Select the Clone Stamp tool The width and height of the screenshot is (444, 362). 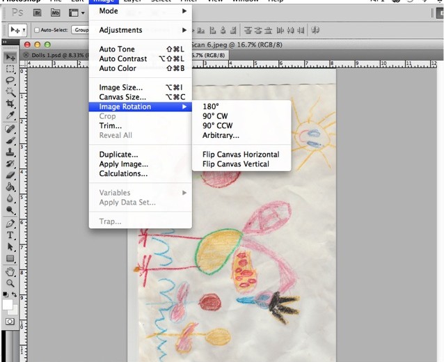click(x=10, y=152)
